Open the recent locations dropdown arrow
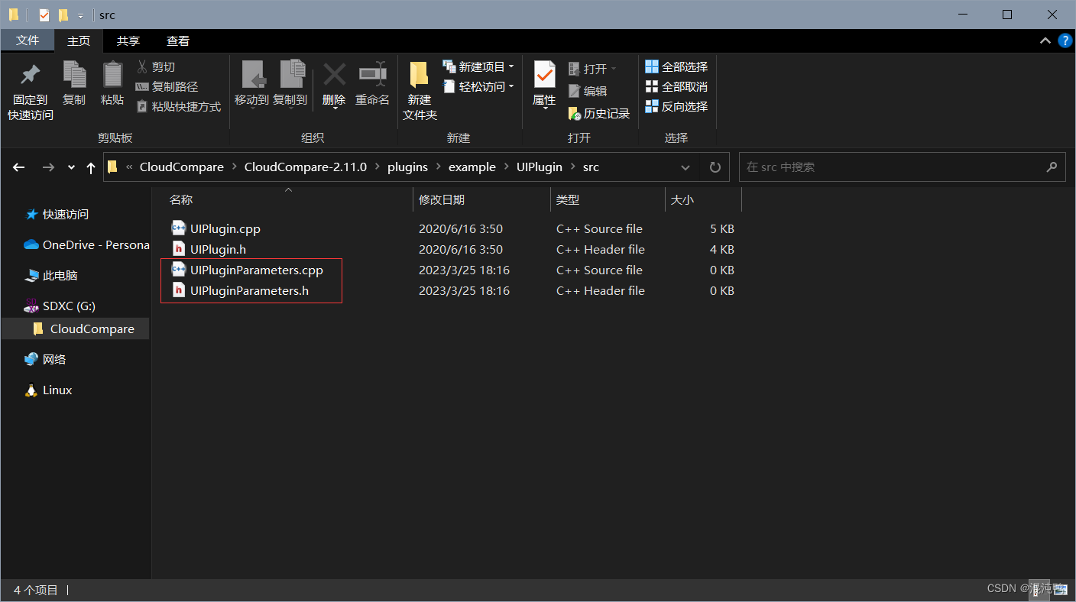Screen dimensions: 1076x602 72,167
